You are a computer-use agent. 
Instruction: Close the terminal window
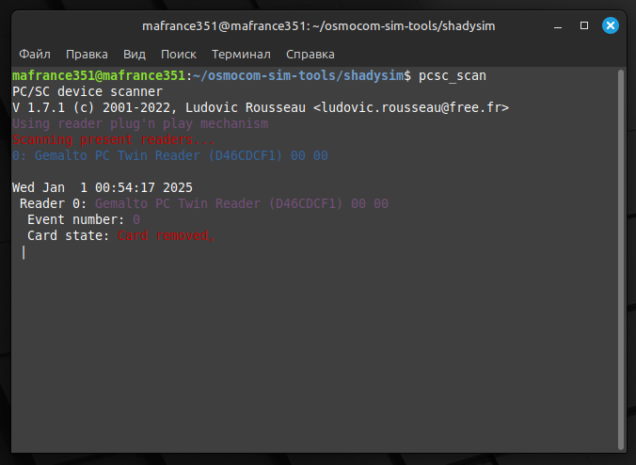(x=610, y=25)
